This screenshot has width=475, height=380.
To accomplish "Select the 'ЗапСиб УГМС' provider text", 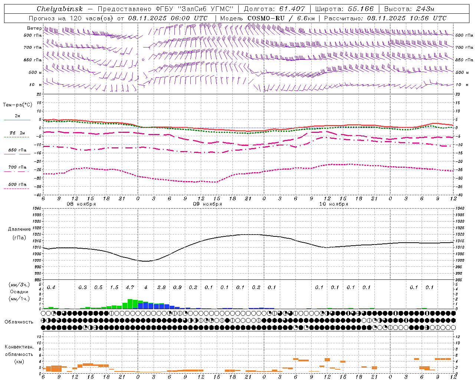I will click(x=206, y=9).
